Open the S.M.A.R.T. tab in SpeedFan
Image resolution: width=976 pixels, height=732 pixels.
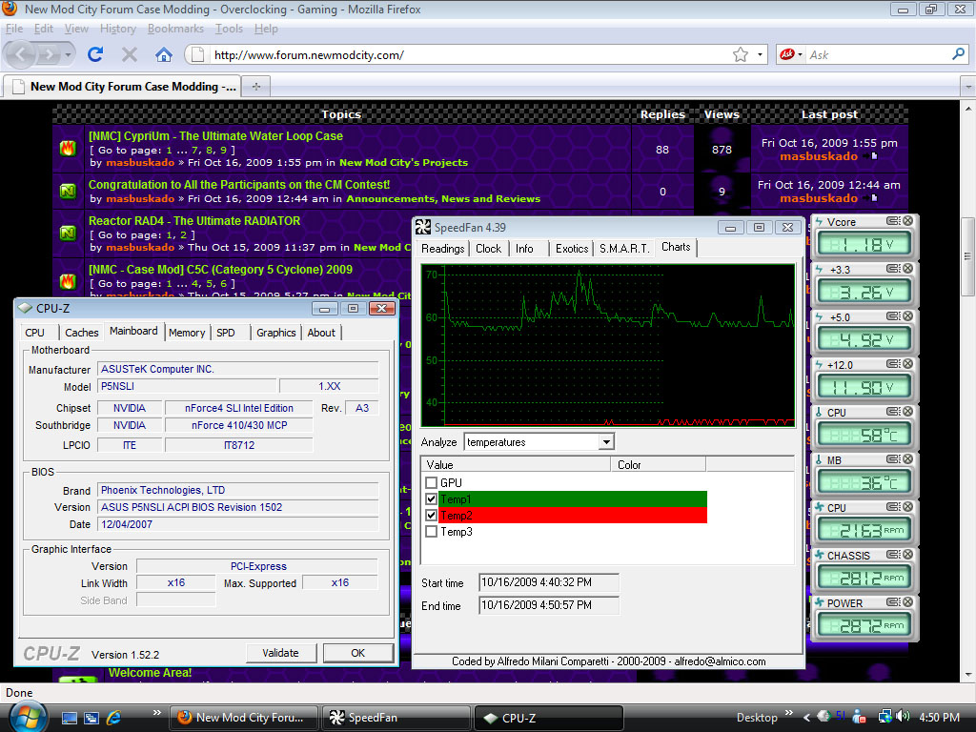click(623, 249)
